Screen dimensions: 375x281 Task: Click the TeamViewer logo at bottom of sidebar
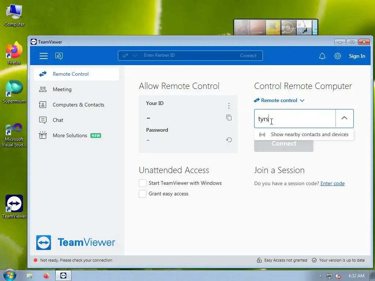[x=75, y=243]
